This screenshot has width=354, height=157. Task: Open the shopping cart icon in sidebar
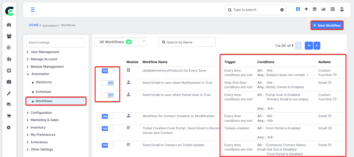pyautogui.click(x=9, y=116)
